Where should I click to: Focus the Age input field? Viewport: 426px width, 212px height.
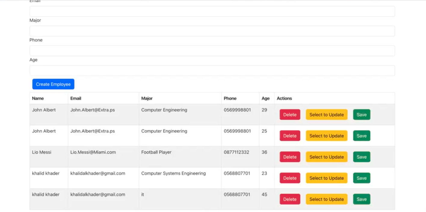click(x=212, y=71)
